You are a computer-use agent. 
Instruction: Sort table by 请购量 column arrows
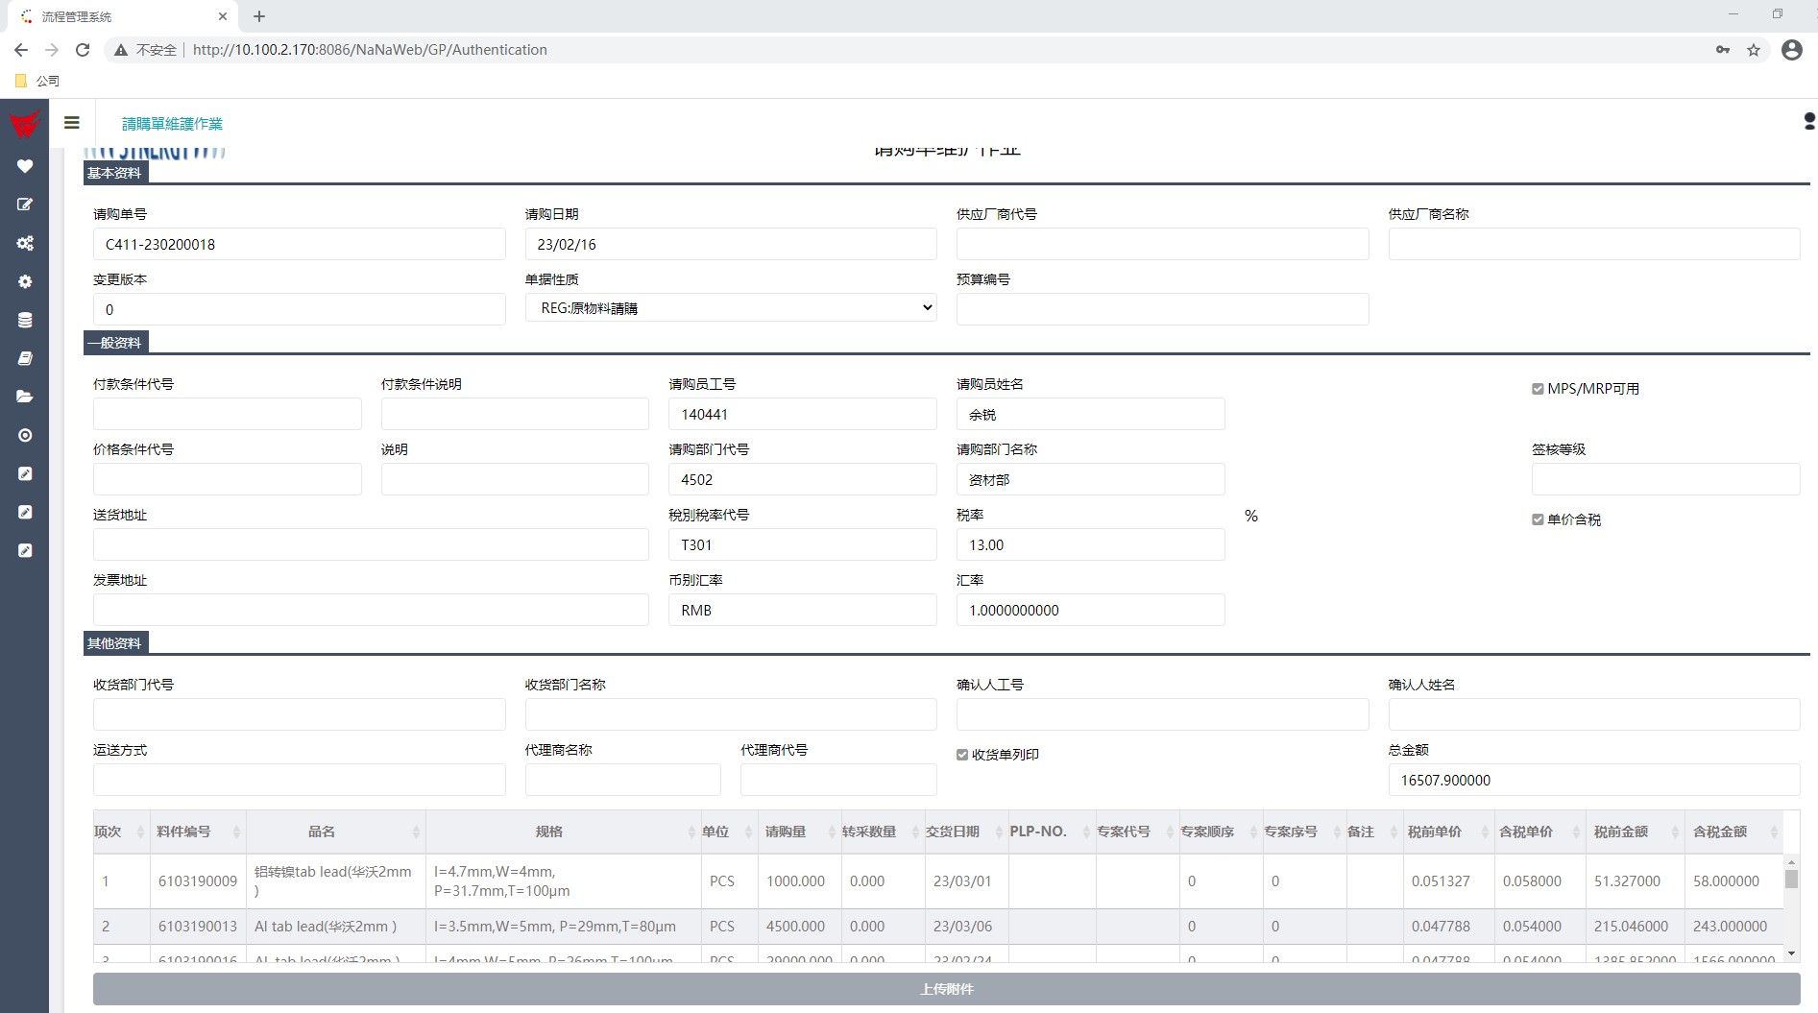point(832,832)
